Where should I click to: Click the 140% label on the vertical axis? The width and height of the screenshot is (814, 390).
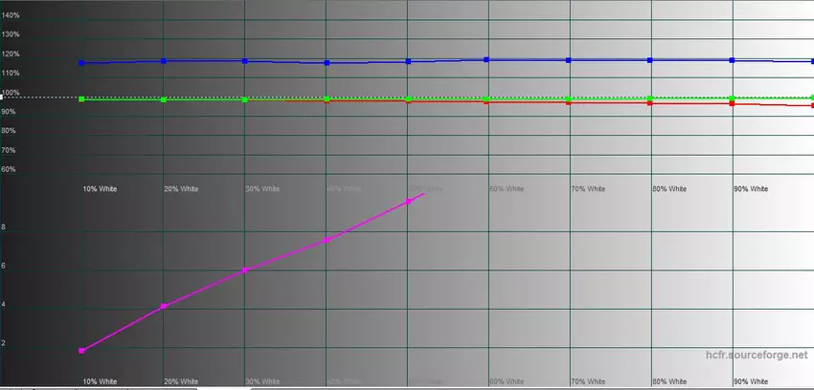(x=11, y=16)
